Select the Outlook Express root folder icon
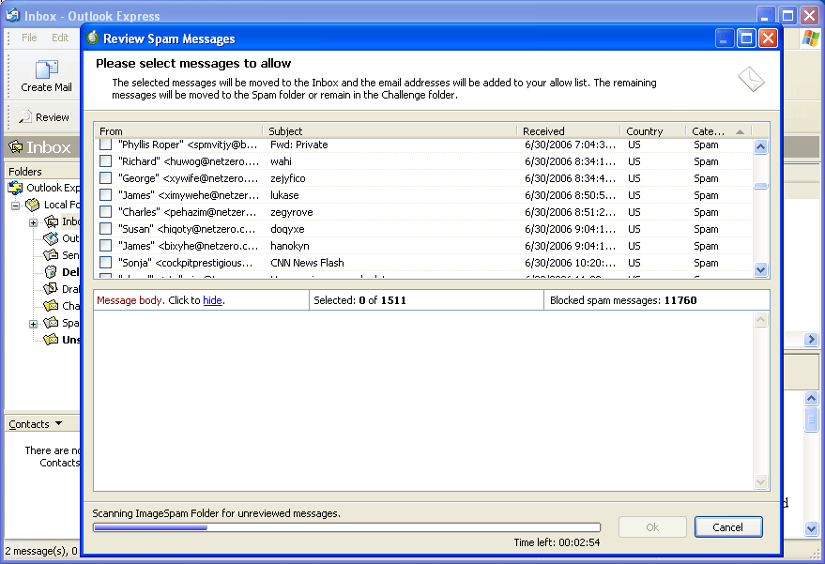825x564 pixels. (x=15, y=188)
